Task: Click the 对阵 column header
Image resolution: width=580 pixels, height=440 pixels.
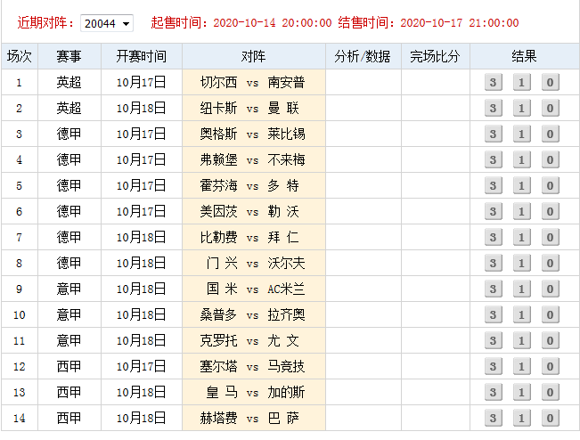Action: click(254, 56)
